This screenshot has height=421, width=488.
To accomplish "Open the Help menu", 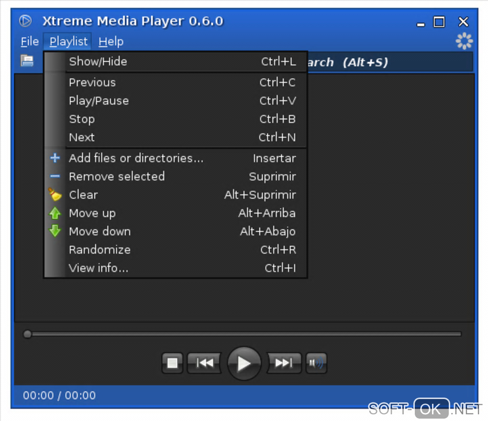I will 111,42.
